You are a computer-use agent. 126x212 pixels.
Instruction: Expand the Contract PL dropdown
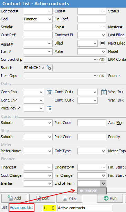coord(103,35)
